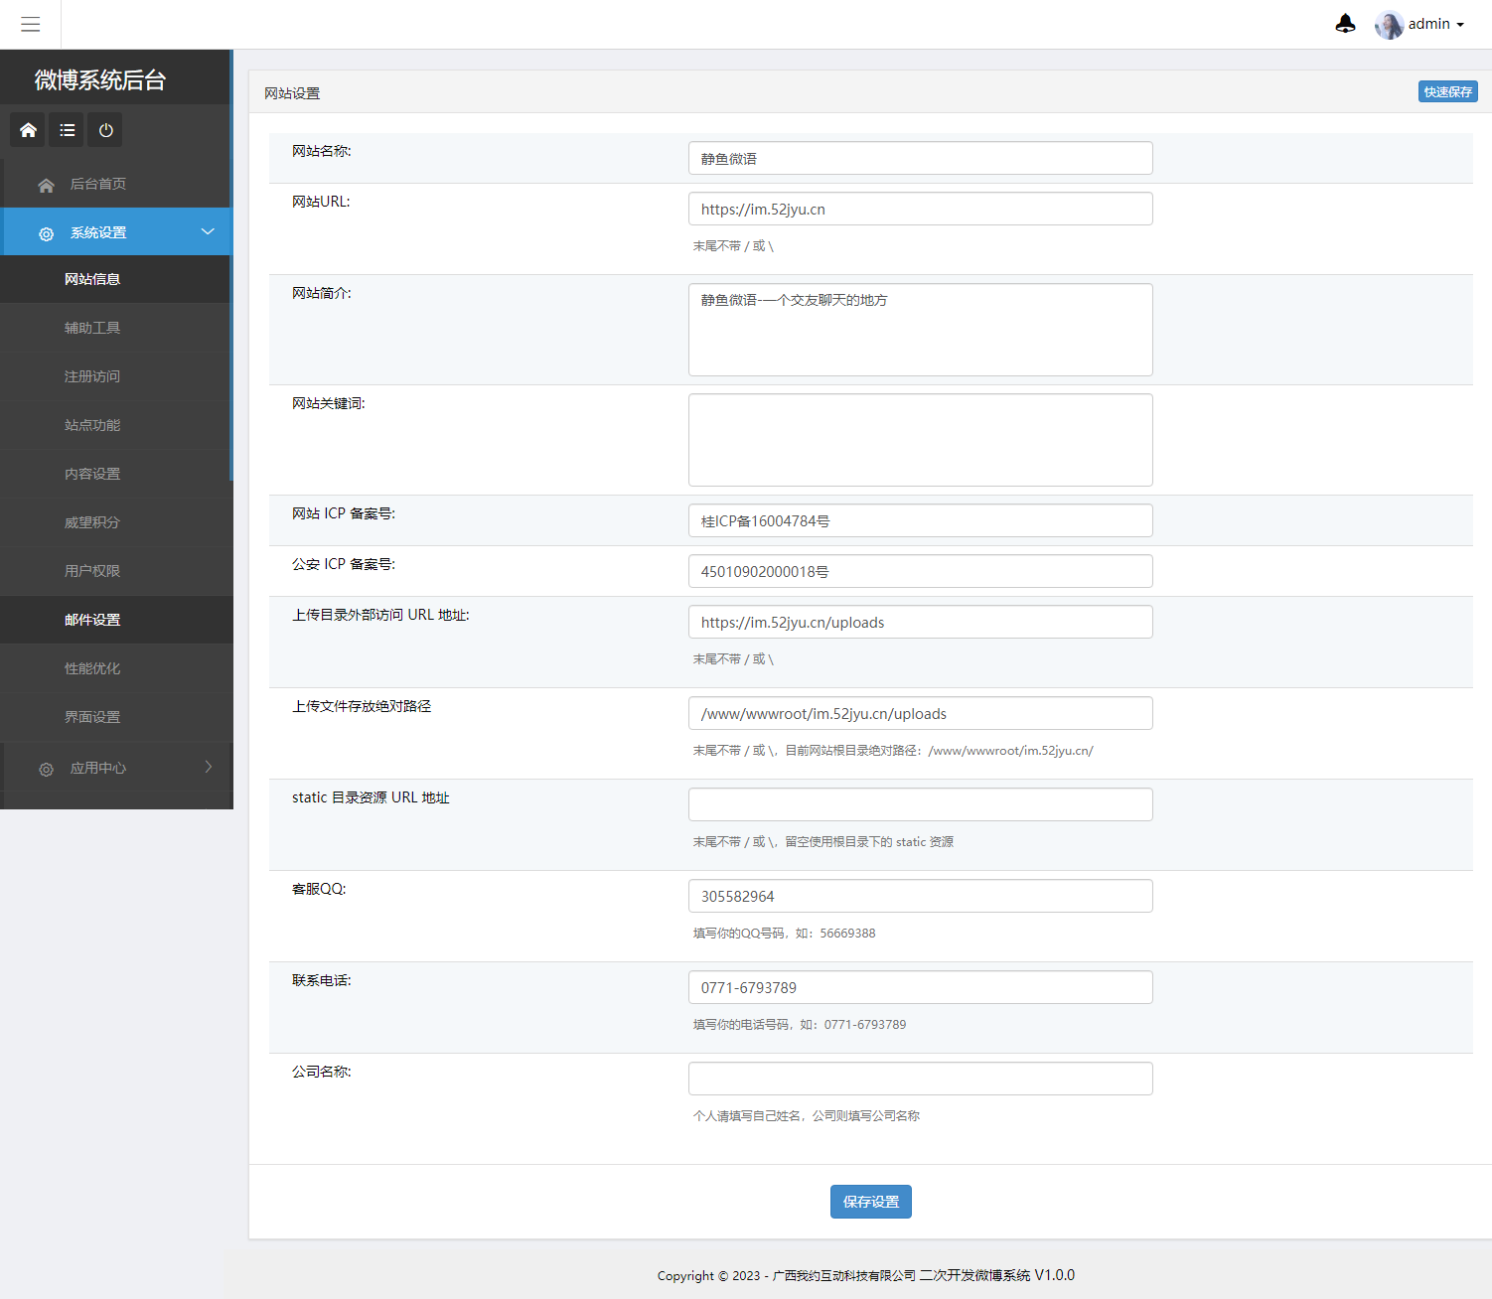
Task: Focus the 网站关键词 text area
Action: click(x=920, y=440)
